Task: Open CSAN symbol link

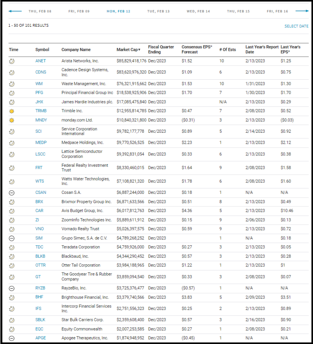Action: [41, 192]
